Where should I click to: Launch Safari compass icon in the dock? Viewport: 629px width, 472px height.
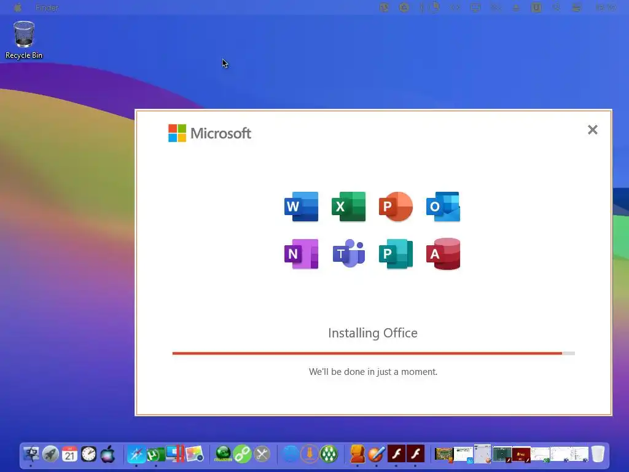(136, 454)
